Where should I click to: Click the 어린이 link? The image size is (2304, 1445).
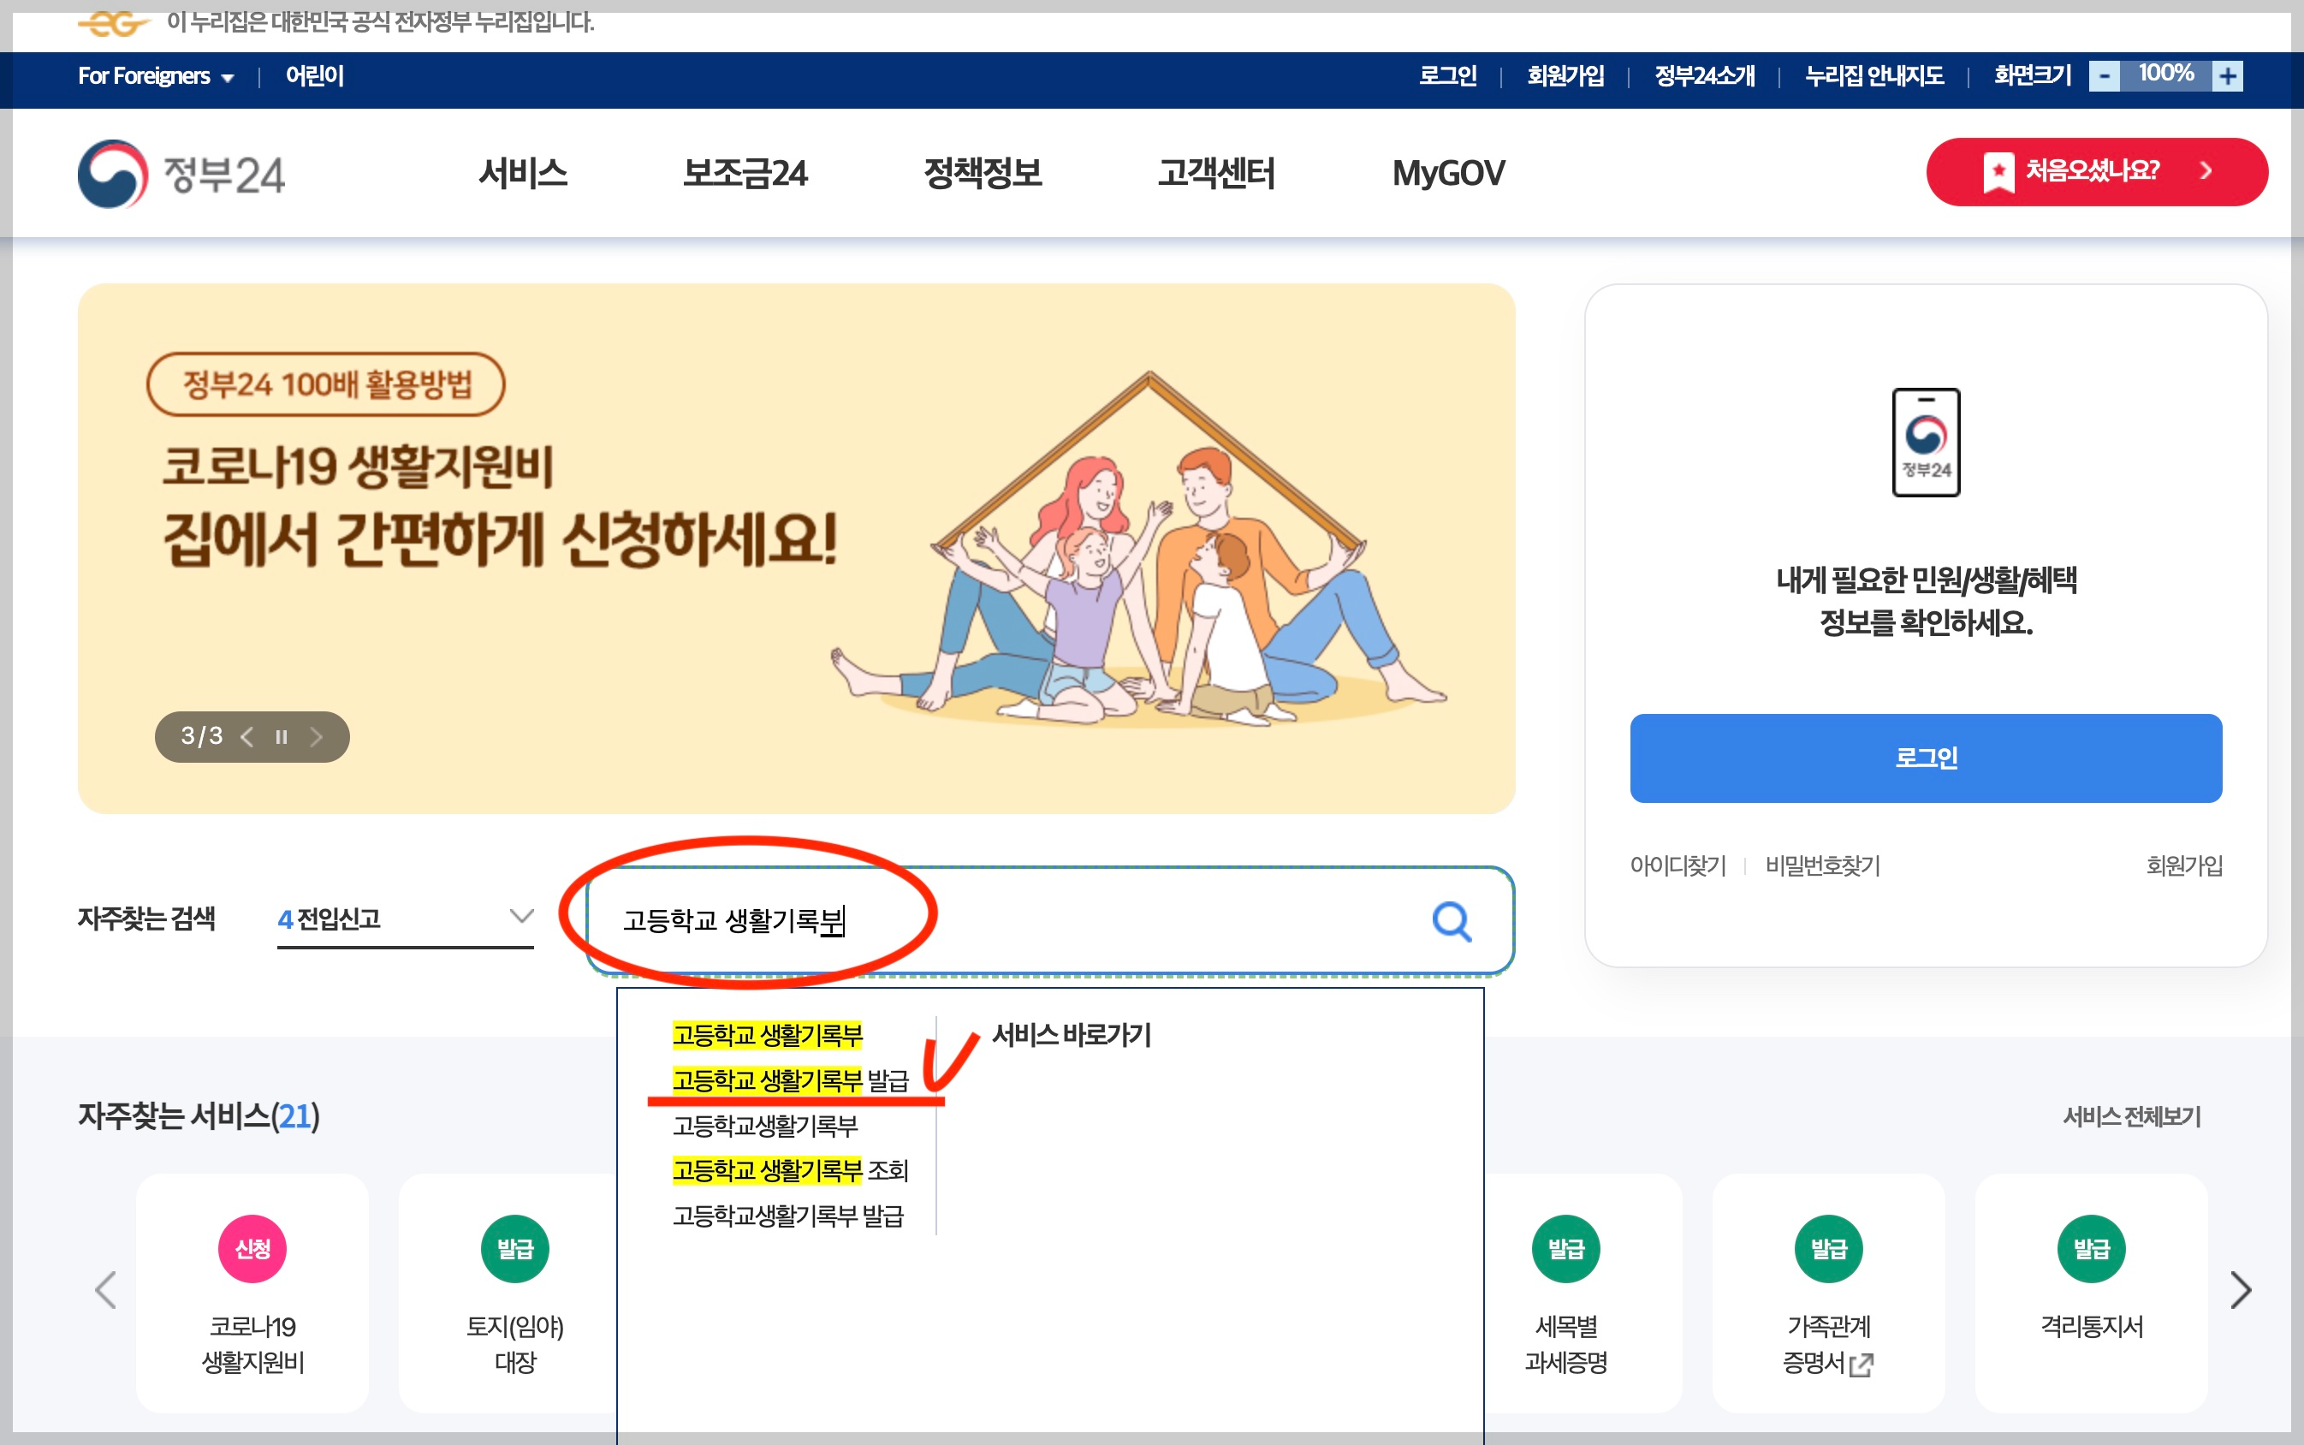314,76
